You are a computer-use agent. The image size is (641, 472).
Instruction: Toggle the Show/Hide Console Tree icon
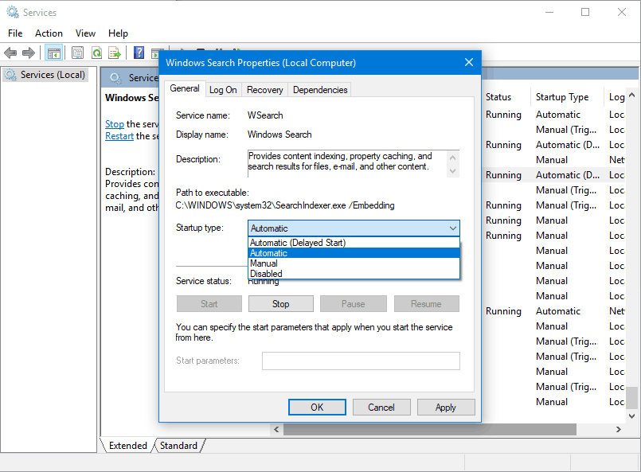pyautogui.click(x=53, y=53)
